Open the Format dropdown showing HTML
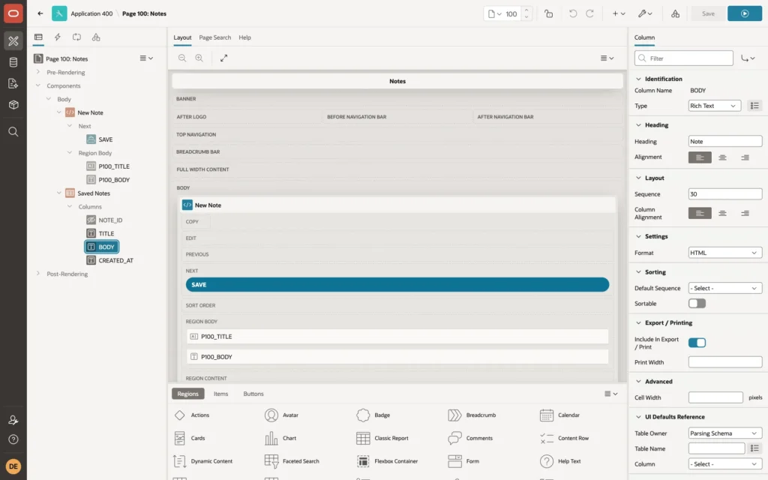Image resolution: width=768 pixels, height=480 pixels. click(725, 253)
